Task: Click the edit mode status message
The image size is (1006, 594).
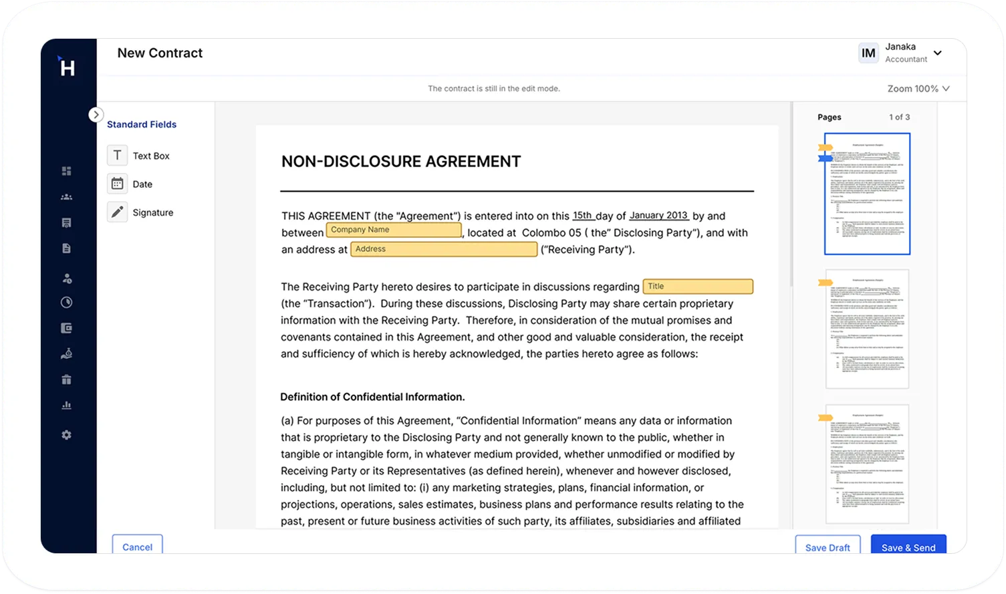Action: click(494, 88)
